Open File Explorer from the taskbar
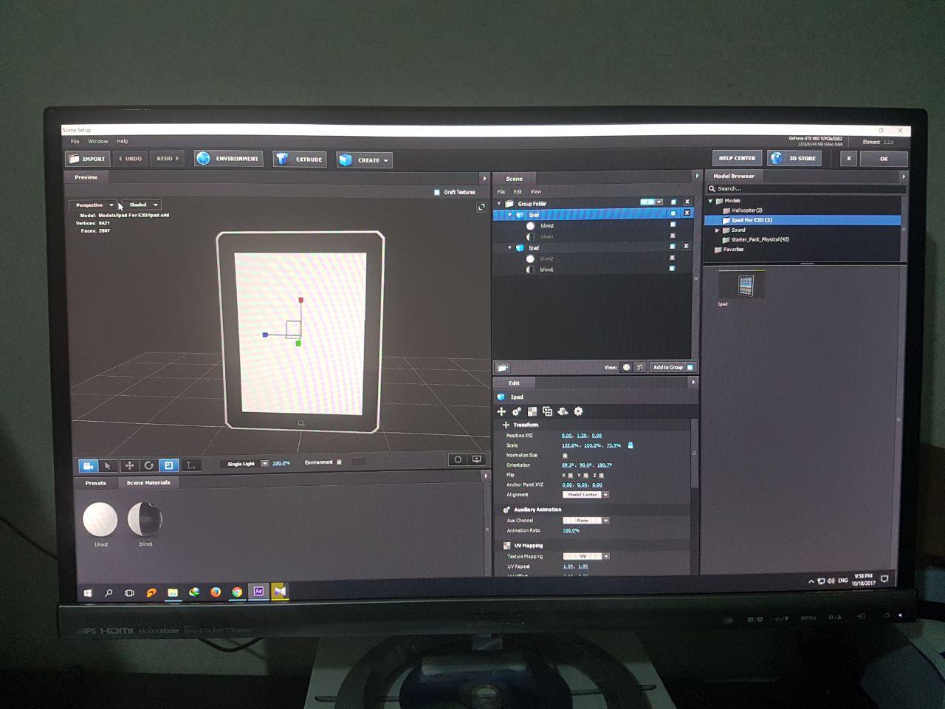Screen dimensions: 945x709 pos(173,592)
